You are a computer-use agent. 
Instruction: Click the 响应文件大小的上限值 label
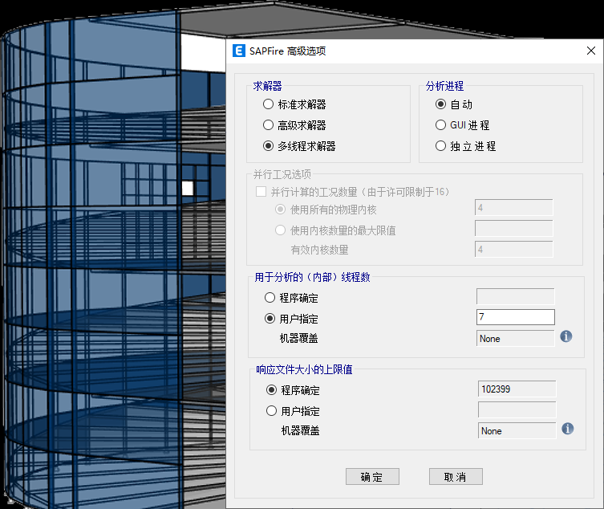pos(304,369)
